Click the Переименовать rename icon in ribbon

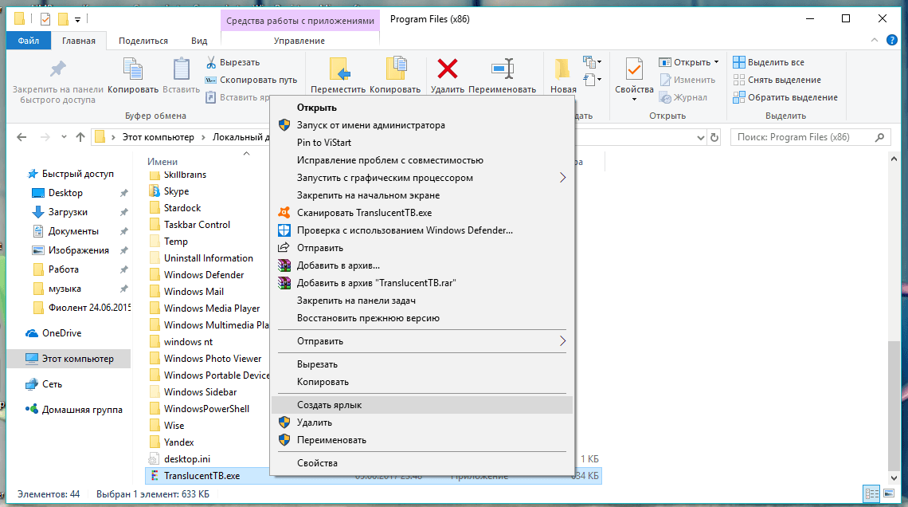click(x=502, y=69)
